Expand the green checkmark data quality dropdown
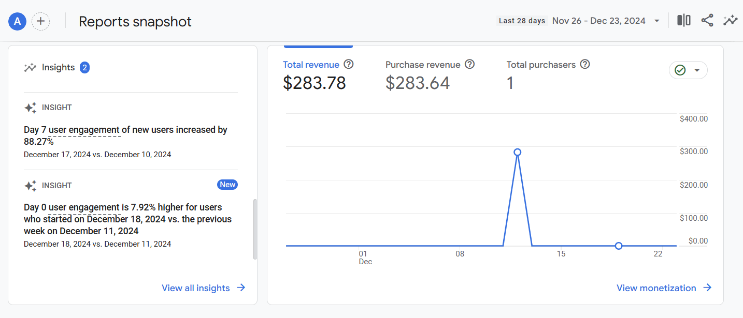Image resolution: width=743 pixels, height=318 pixels. tap(688, 70)
